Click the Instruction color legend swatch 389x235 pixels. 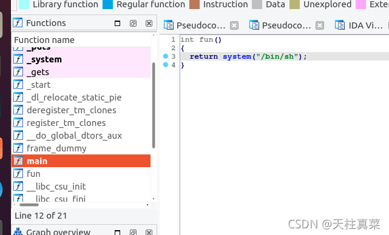[194, 4]
